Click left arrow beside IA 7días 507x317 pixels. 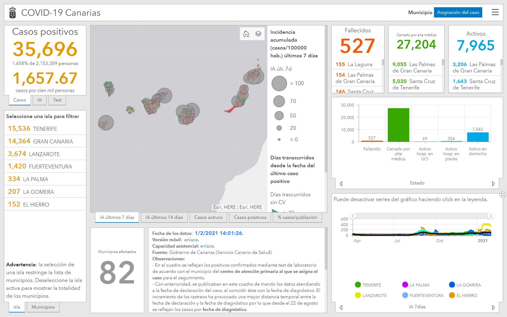pos(341,307)
